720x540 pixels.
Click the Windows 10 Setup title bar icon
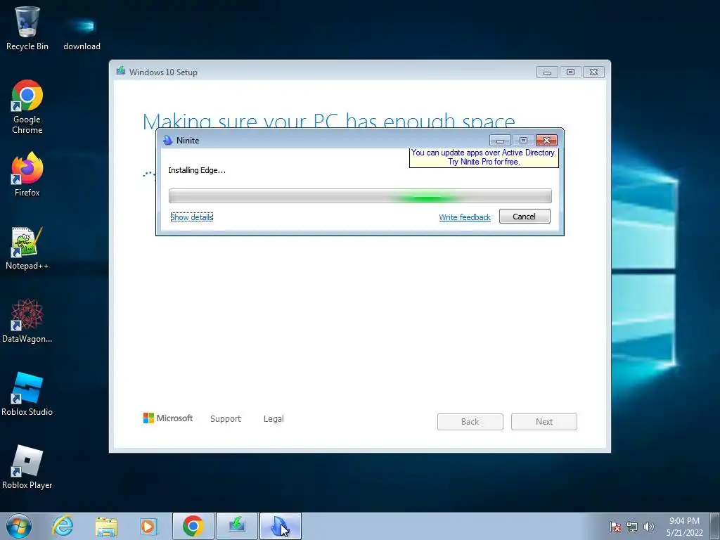click(x=121, y=71)
